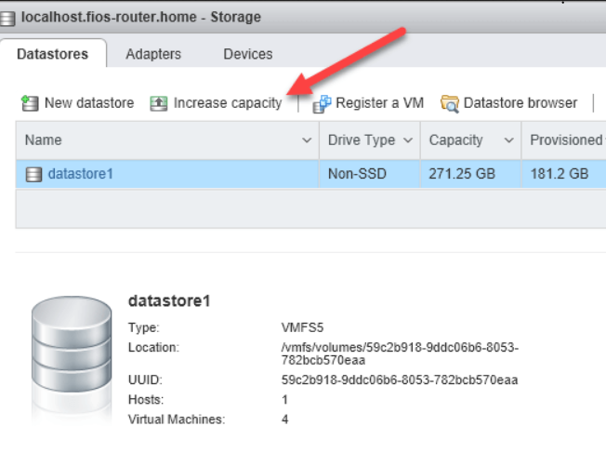606x466 pixels.
Task: Expand the Capacity column dropdown arrow
Action: (508, 140)
